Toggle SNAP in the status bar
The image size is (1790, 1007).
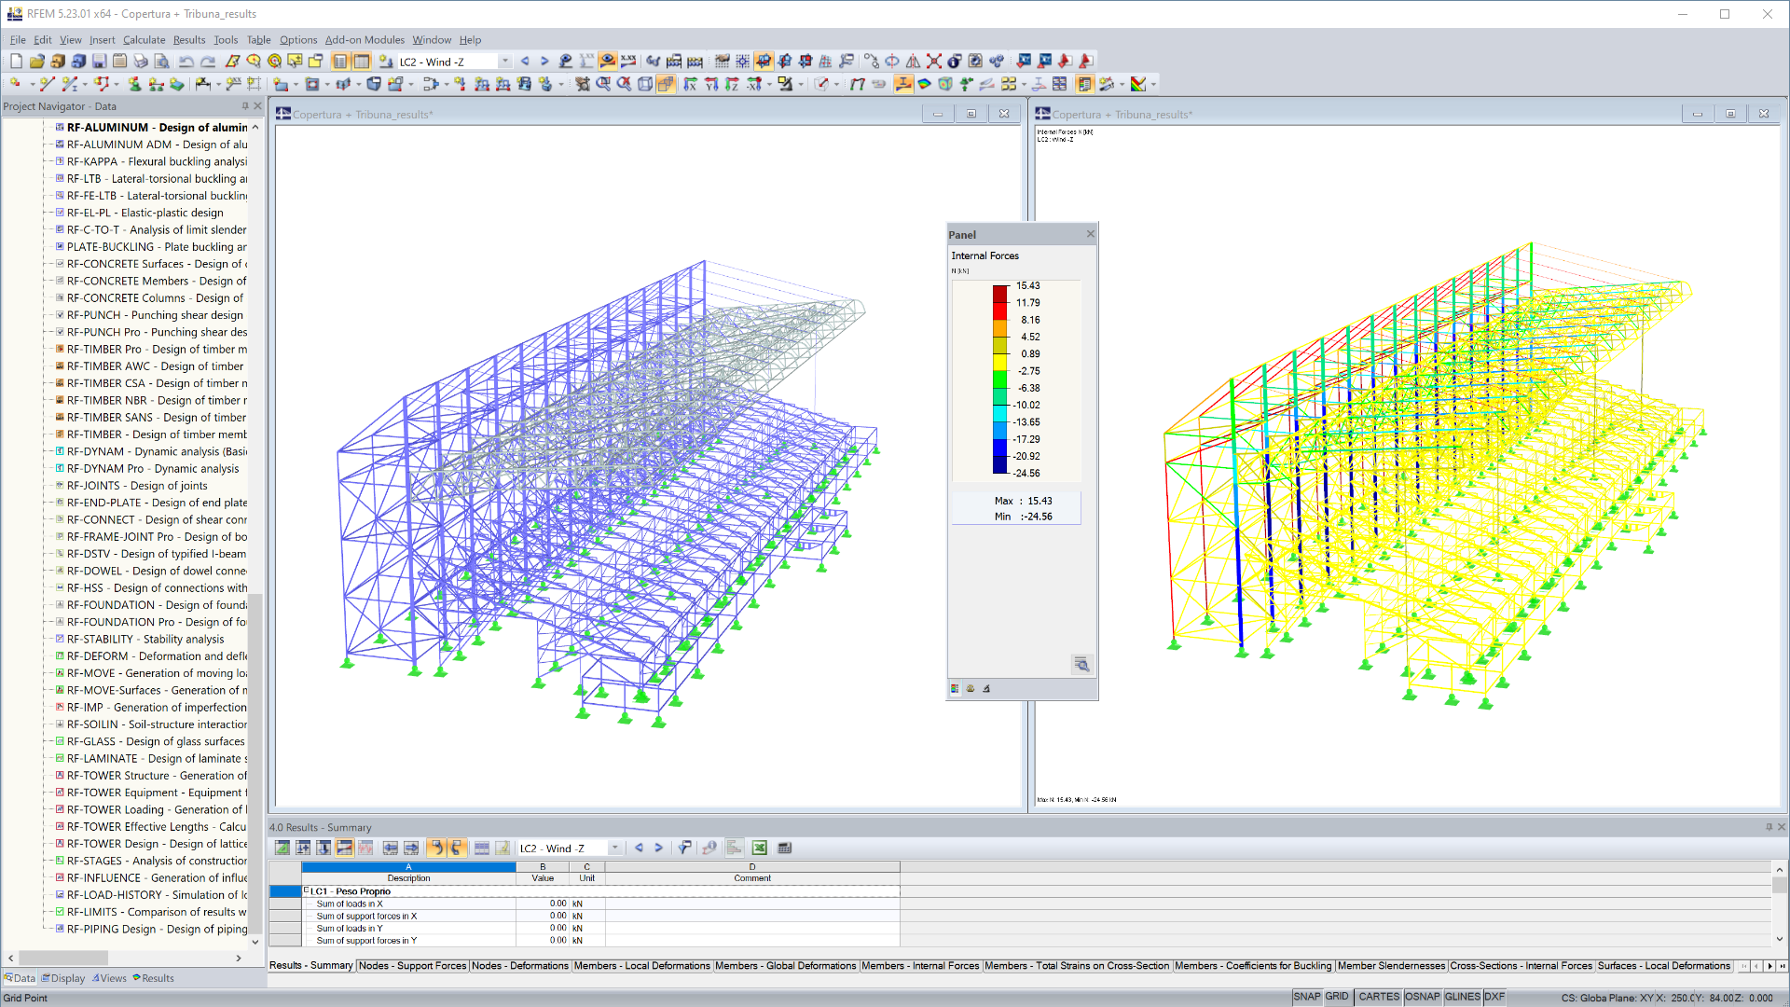point(1306,997)
